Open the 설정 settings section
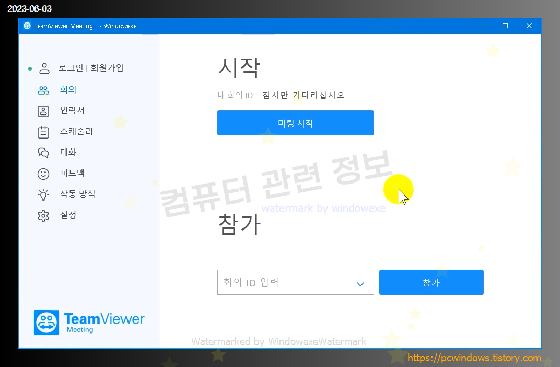The image size is (560, 367). tap(68, 215)
